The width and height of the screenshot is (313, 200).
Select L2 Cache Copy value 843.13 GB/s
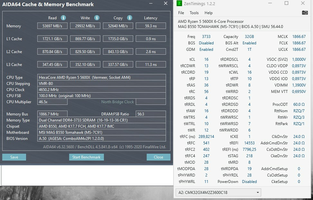(x=118, y=51)
